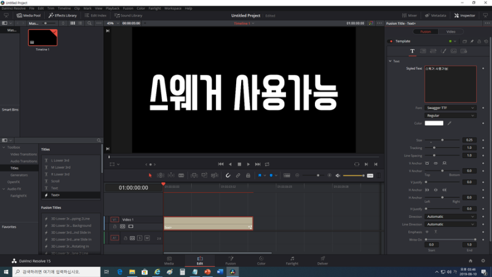Toggle Position Lock padlock icon
The image size is (492, 277).
click(x=248, y=175)
